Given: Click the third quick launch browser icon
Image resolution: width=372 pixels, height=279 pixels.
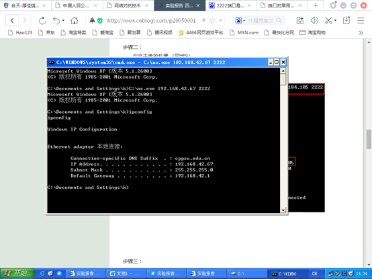Looking at the screenshot, I should click(x=59, y=274).
